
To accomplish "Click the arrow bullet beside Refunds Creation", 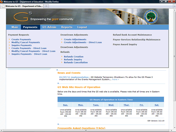I will 62,57.
